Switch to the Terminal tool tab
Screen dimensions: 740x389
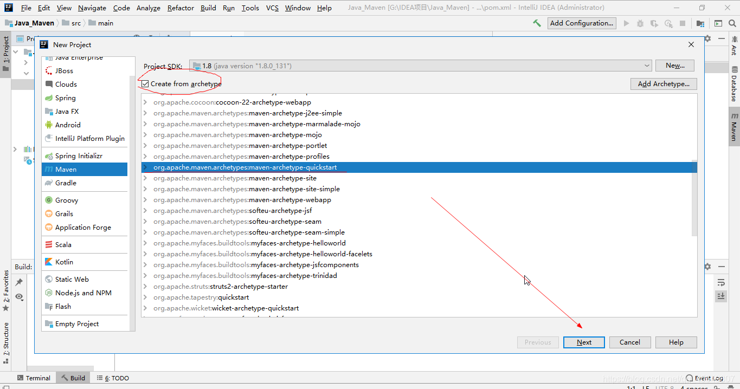34,378
